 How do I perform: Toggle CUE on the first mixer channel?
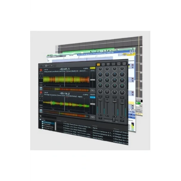click(x=100, y=96)
